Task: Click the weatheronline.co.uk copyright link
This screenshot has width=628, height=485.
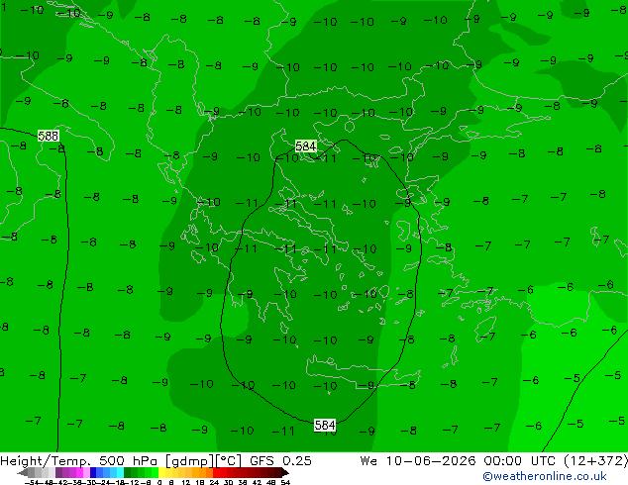Action: coord(545,476)
